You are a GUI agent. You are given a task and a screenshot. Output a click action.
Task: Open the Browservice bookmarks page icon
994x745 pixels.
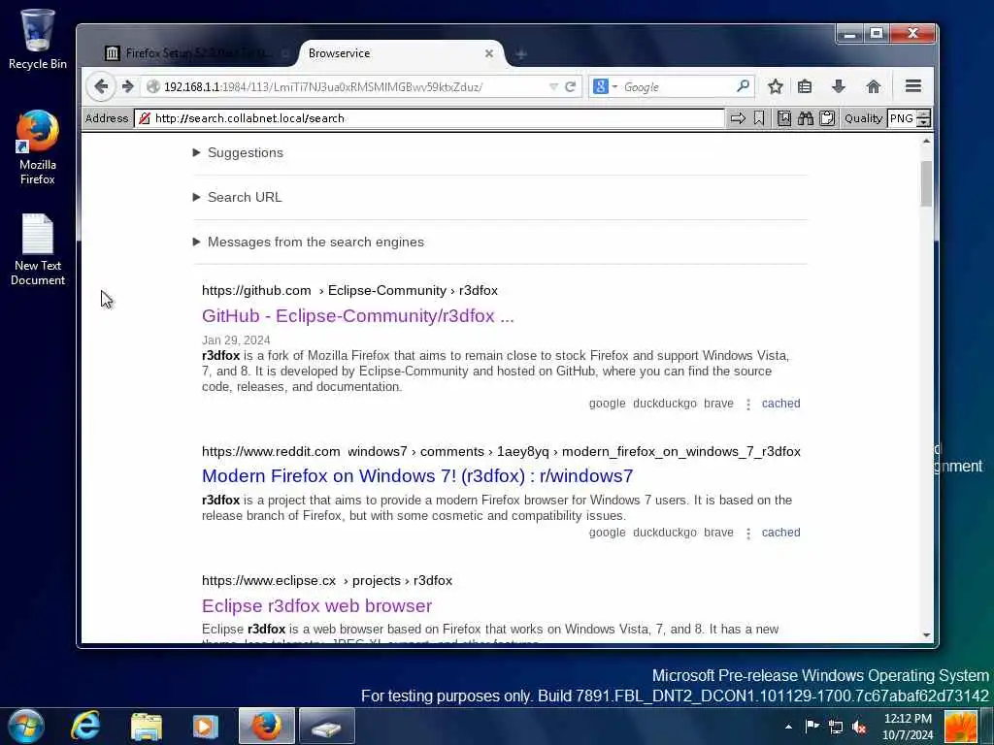784,118
